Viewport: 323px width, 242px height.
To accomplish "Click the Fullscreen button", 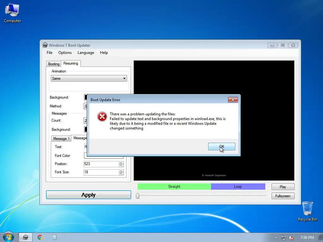I will (x=283, y=196).
